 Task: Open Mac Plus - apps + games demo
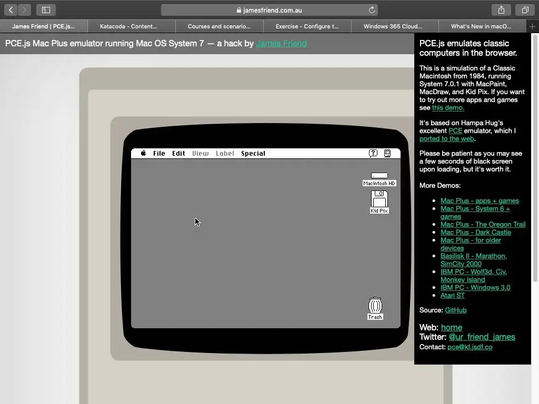[480, 200]
